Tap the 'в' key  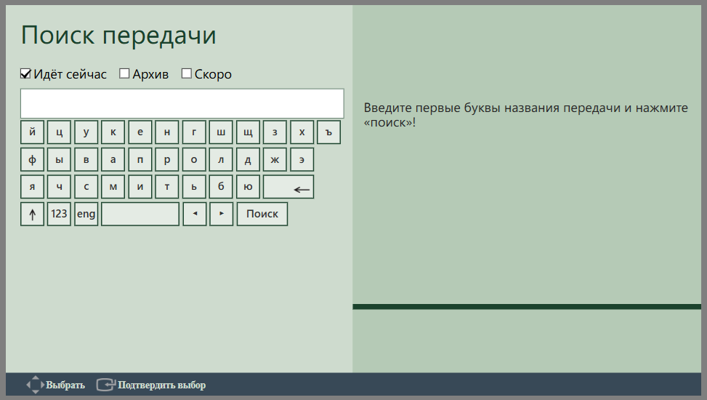tap(86, 159)
